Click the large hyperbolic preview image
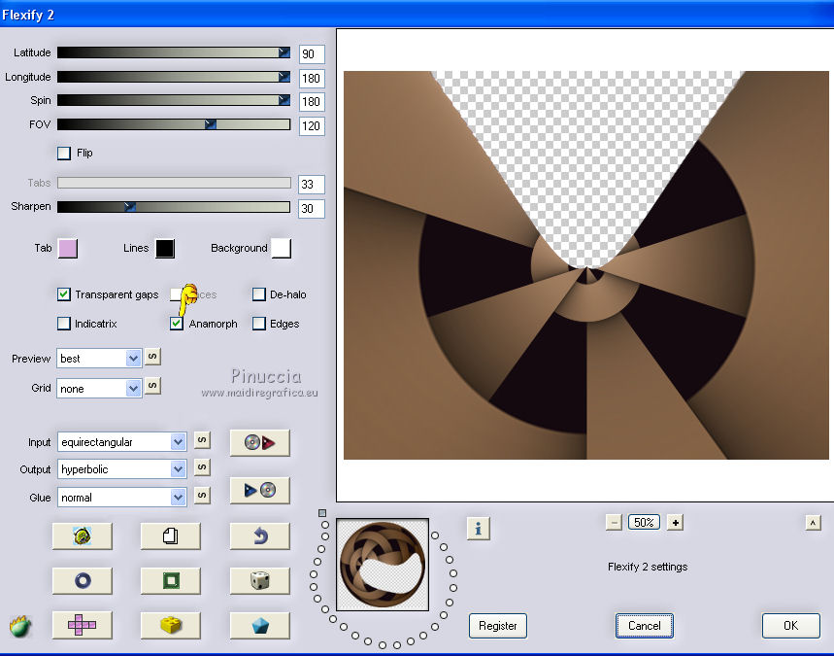This screenshot has width=834, height=656. point(586,265)
